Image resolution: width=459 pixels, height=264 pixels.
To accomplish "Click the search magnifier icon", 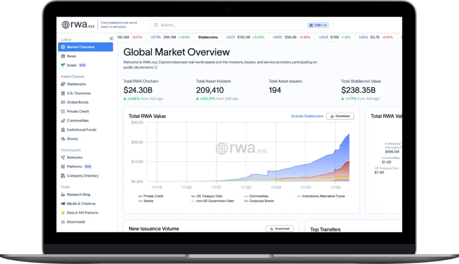I will (156, 25).
